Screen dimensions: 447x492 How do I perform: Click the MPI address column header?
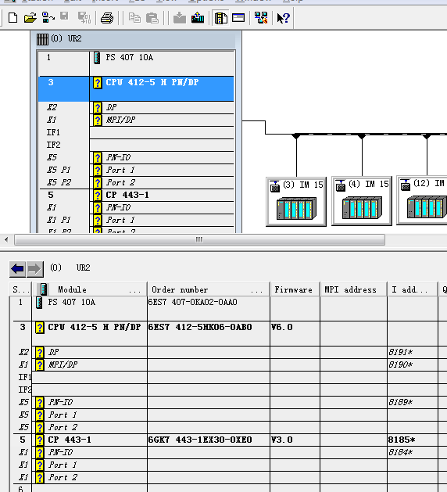(x=353, y=289)
